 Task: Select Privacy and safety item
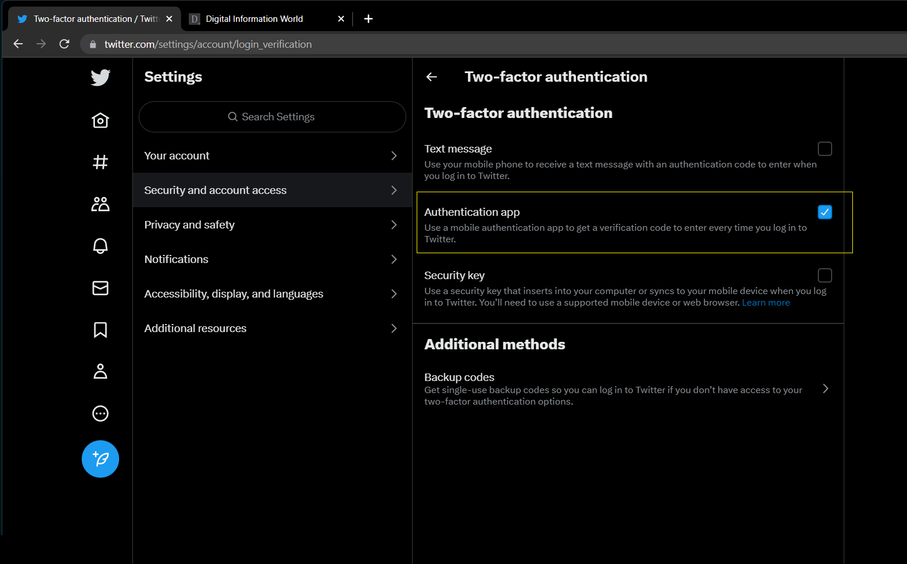(x=272, y=224)
